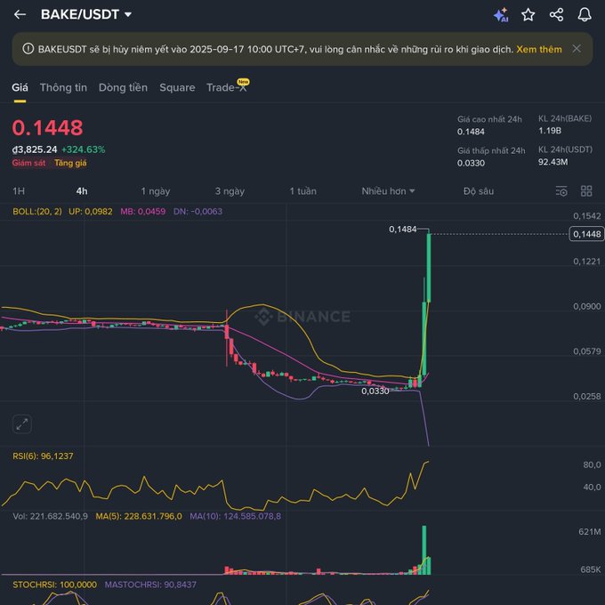Viewport: 605px width, 605px height.
Task: Expand chart to fullscreen
Action: tap(22, 424)
